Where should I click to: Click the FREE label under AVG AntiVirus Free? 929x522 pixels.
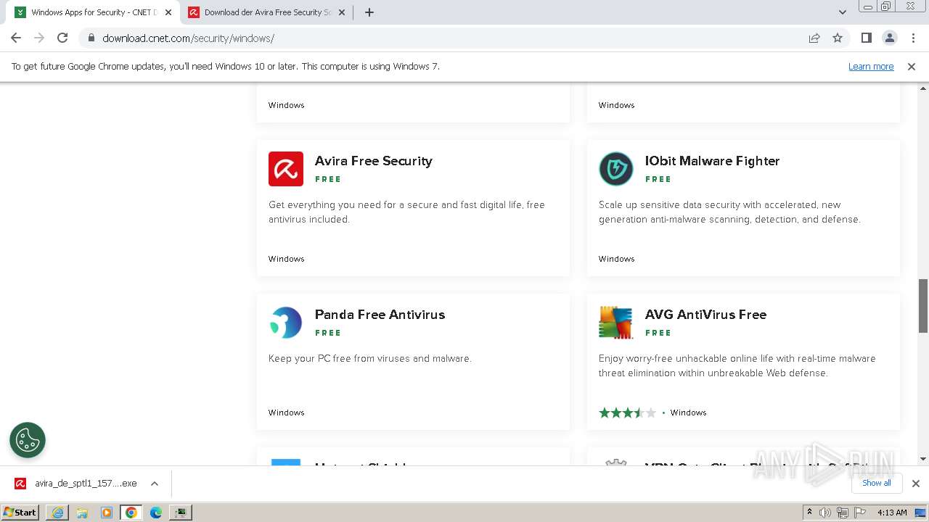658,333
